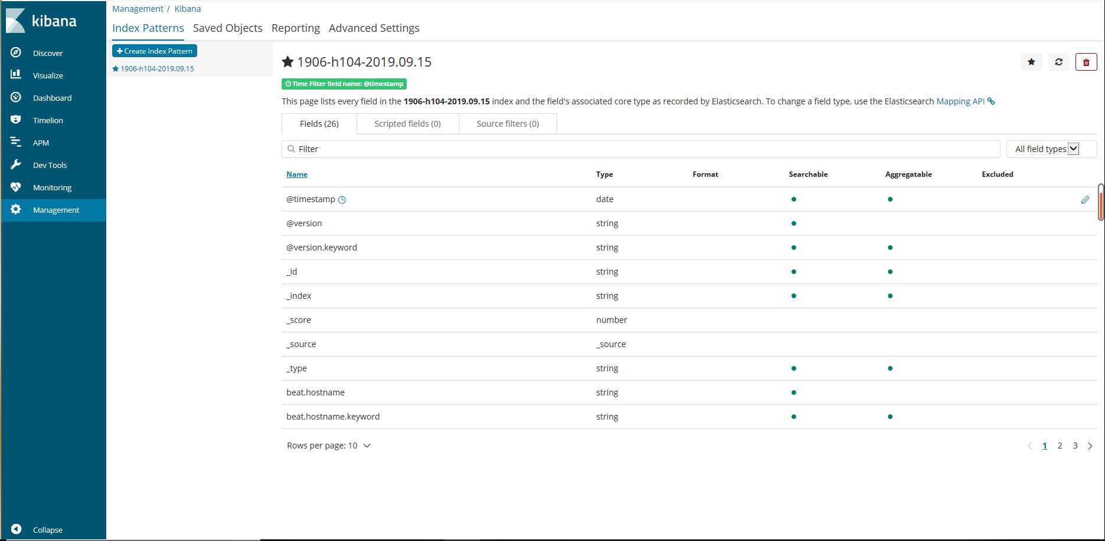Click the page vertical scrollbar

pyautogui.click(x=1101, y=202)
